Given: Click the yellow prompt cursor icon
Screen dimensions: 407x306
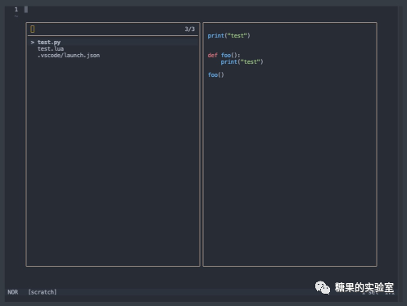Looking at the screenshot, I should click(x=33, y=29).
